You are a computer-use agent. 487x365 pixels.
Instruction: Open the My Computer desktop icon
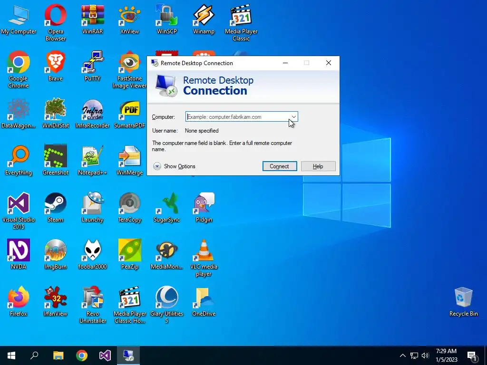19,19
